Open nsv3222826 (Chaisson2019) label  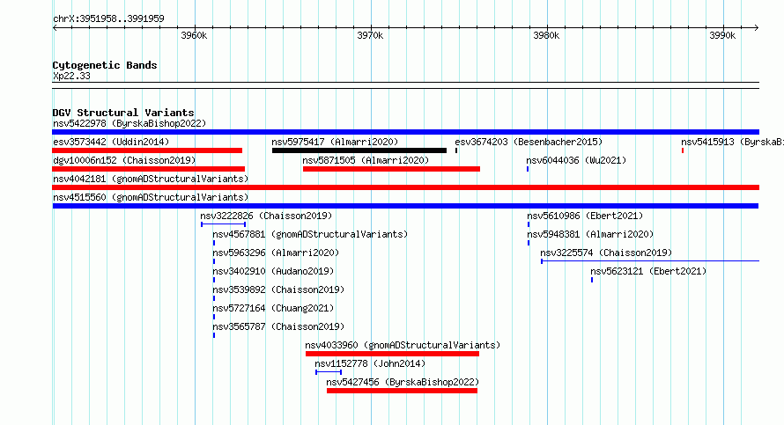[266, 216]
